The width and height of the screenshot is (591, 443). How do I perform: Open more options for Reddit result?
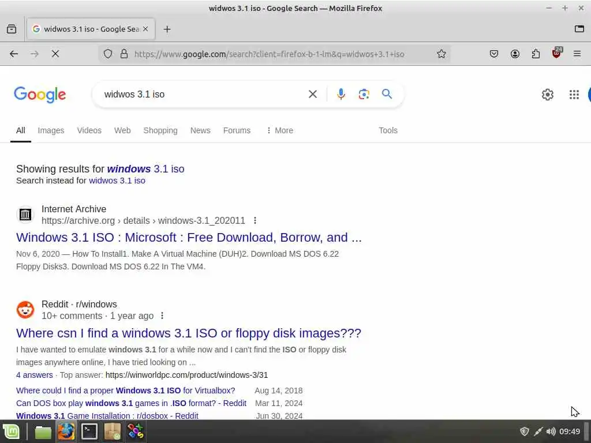pos(162,316)
